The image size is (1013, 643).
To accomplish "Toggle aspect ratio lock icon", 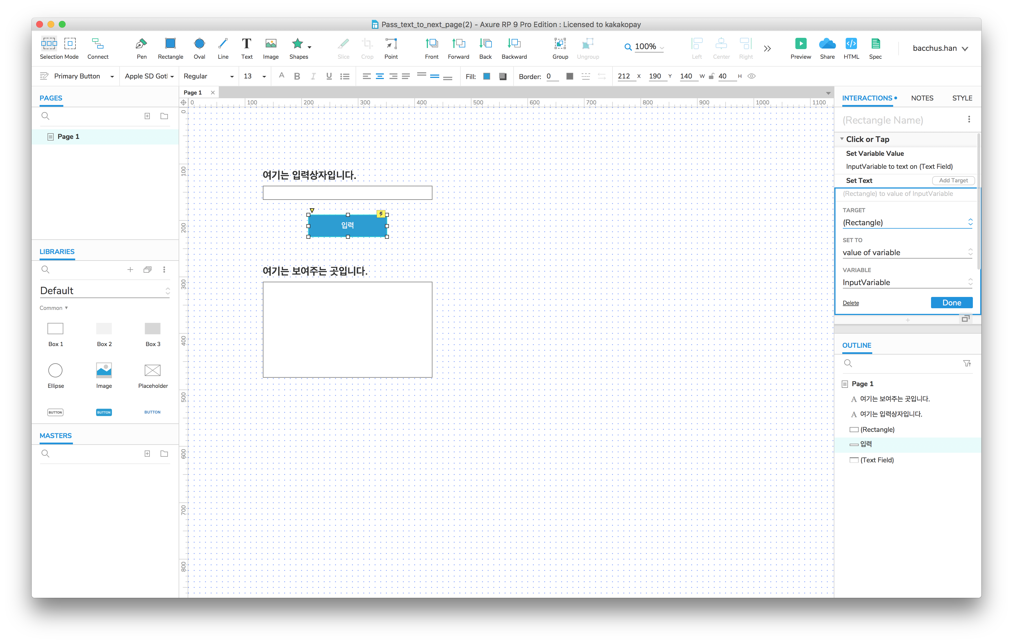I will point(711,76).
